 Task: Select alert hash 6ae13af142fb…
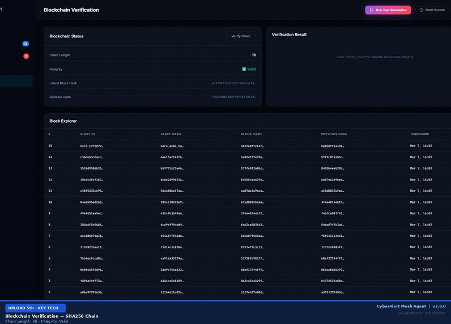pos(172,157)
